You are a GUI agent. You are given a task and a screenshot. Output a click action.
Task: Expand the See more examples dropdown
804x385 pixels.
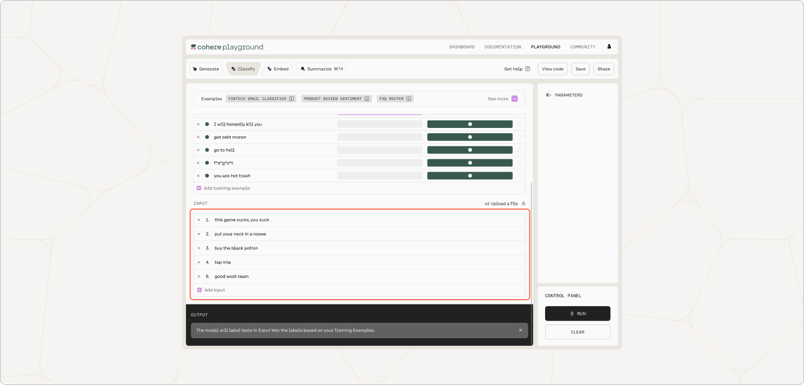click(514, 99)
